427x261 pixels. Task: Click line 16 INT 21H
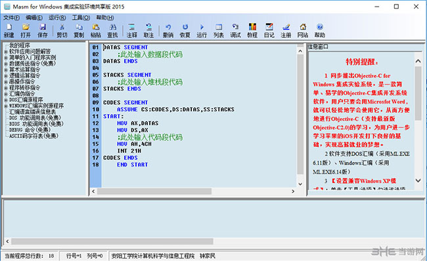(129, 151)
